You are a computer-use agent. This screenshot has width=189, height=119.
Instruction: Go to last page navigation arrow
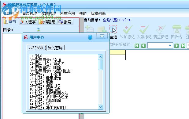(x=183, y=46)
